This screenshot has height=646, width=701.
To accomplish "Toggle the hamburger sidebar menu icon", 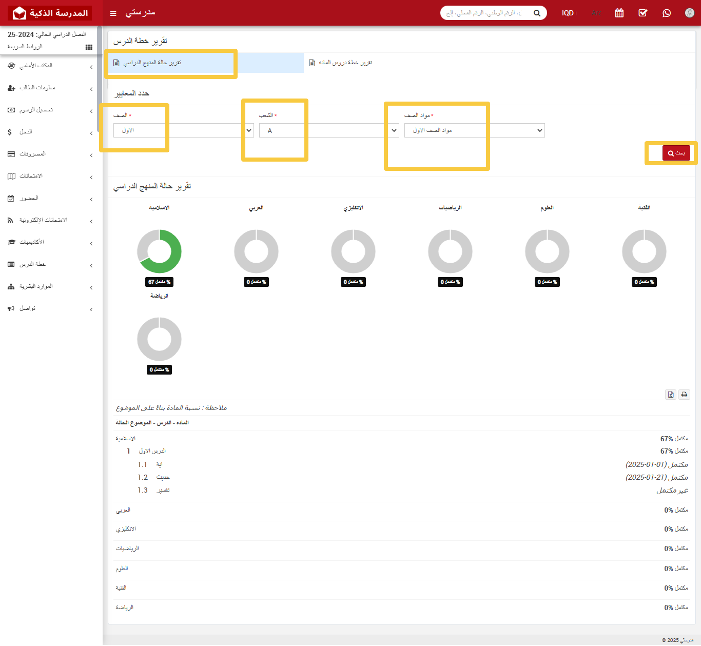I will coord(113,13).
